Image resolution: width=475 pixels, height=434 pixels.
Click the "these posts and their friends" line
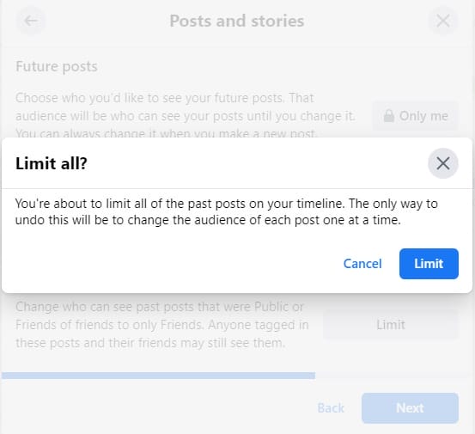pyautogui.click(x=150, y=343)
